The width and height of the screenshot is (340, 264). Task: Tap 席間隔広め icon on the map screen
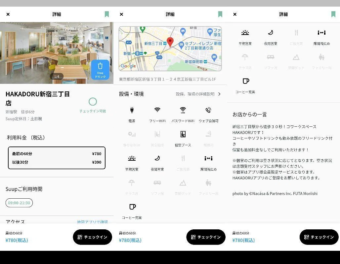[208, 158]
